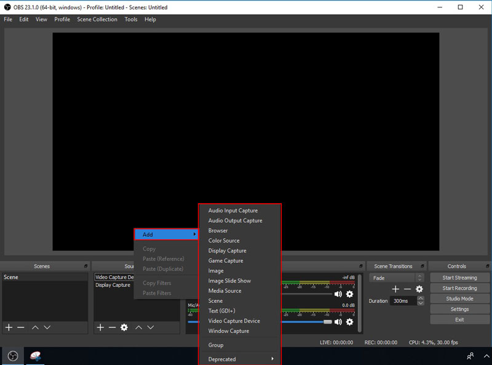Choose Game Capture source
This screenshot has height=365, width=492.
[x=240, y=261]
